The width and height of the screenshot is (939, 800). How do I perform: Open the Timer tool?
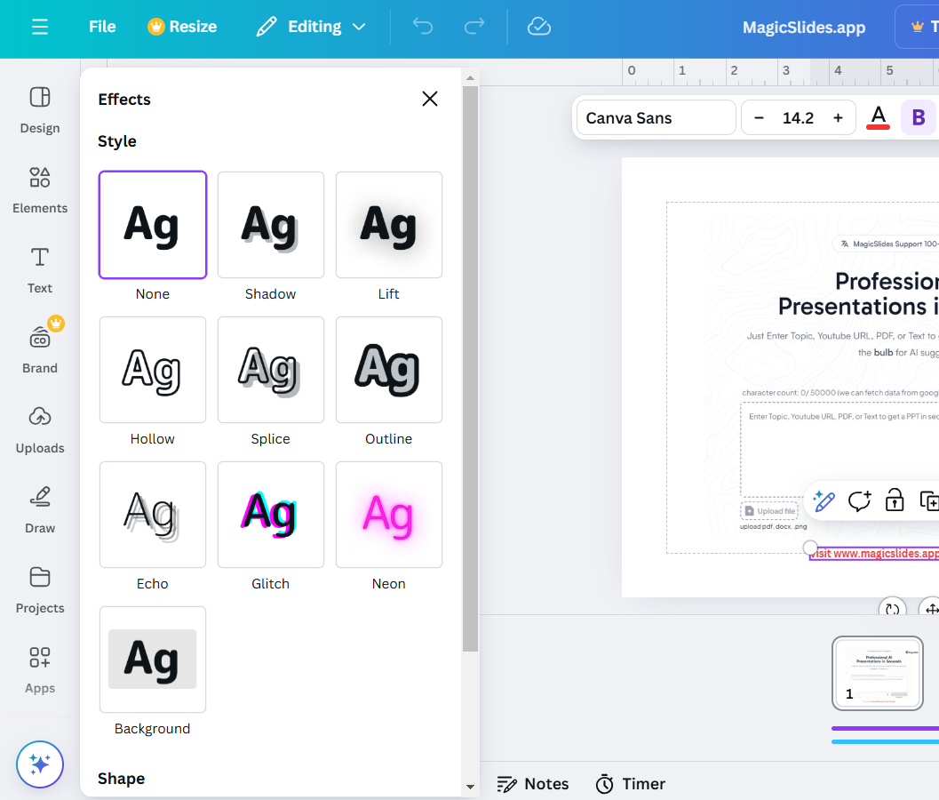pos(630,784)
